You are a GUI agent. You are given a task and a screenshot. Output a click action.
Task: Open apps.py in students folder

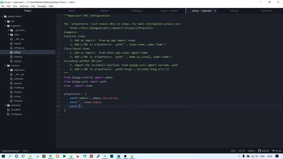pyautogui.click(x=18, y=83)
